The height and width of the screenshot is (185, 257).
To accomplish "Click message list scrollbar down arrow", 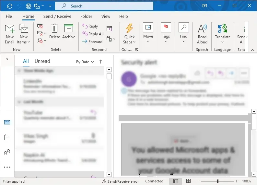I will coord(109,174).
